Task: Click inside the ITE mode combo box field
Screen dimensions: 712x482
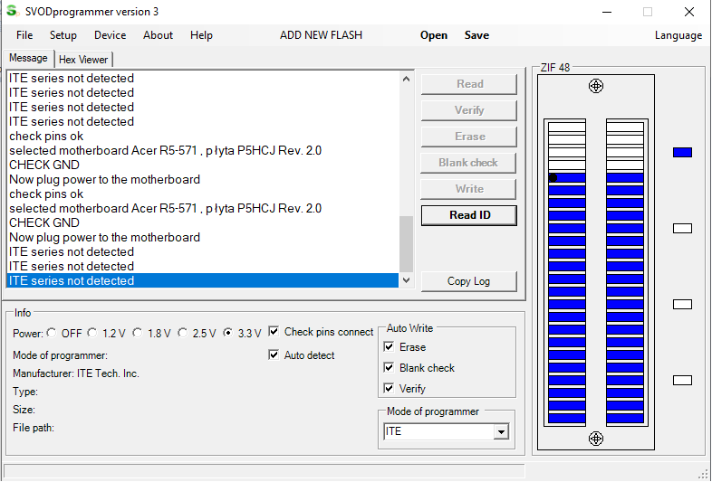Action: click(438, 431)
